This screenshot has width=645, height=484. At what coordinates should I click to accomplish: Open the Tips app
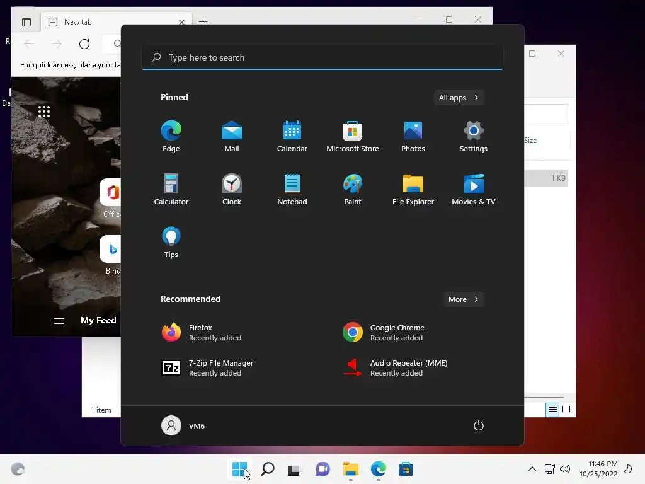[171, 243]
